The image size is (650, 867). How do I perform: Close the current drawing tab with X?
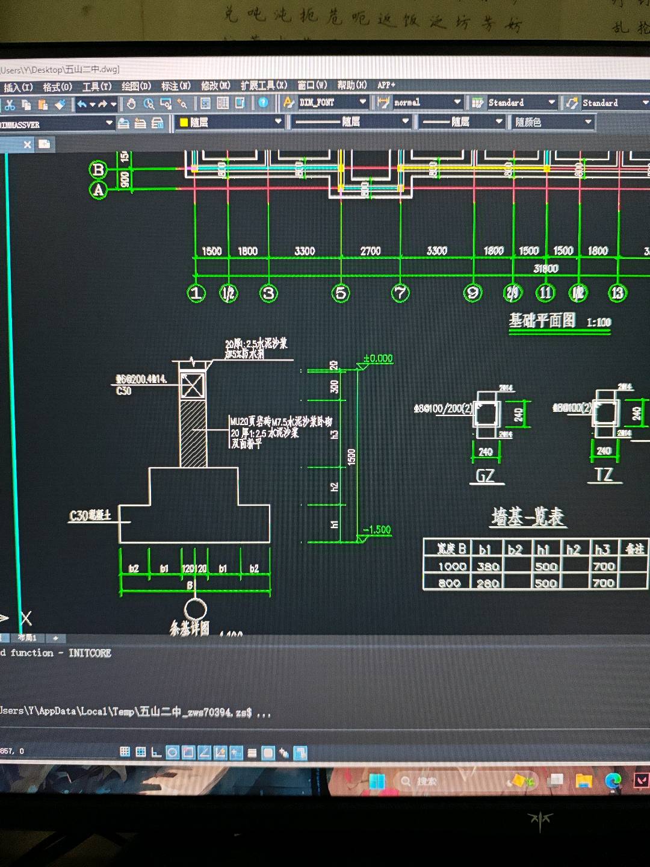(x=27, y=144)
